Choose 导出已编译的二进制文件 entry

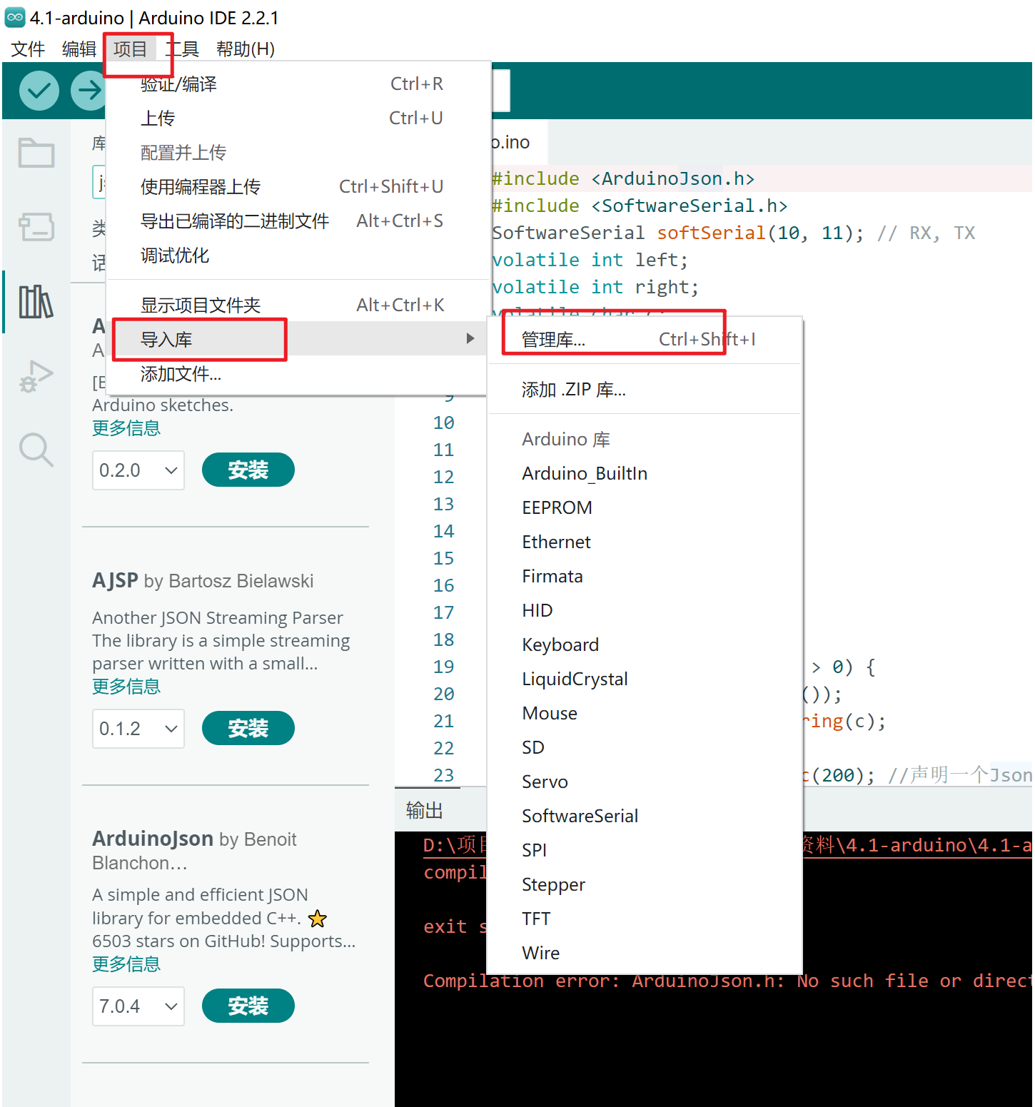click(298, 221)
